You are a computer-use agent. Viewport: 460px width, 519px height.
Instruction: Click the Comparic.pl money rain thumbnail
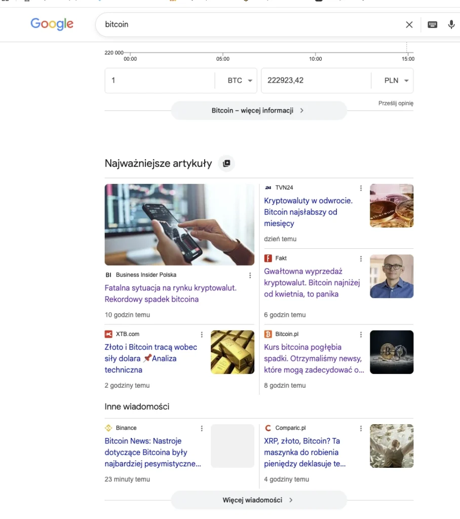(392, 446)
